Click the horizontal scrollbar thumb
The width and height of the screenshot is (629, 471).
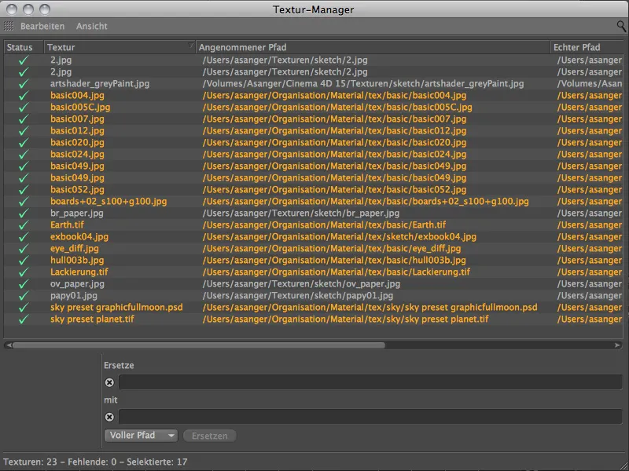(x=199, y=345)
